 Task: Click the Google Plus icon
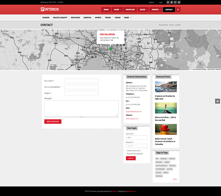click(175, 2)
